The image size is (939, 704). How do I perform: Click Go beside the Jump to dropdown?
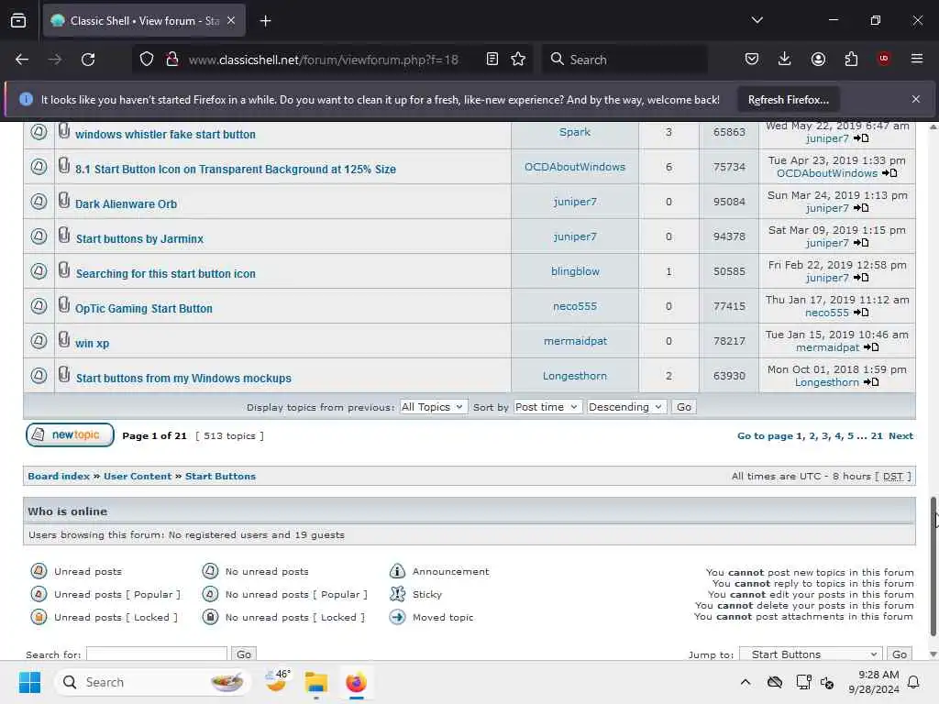(900, 654)
